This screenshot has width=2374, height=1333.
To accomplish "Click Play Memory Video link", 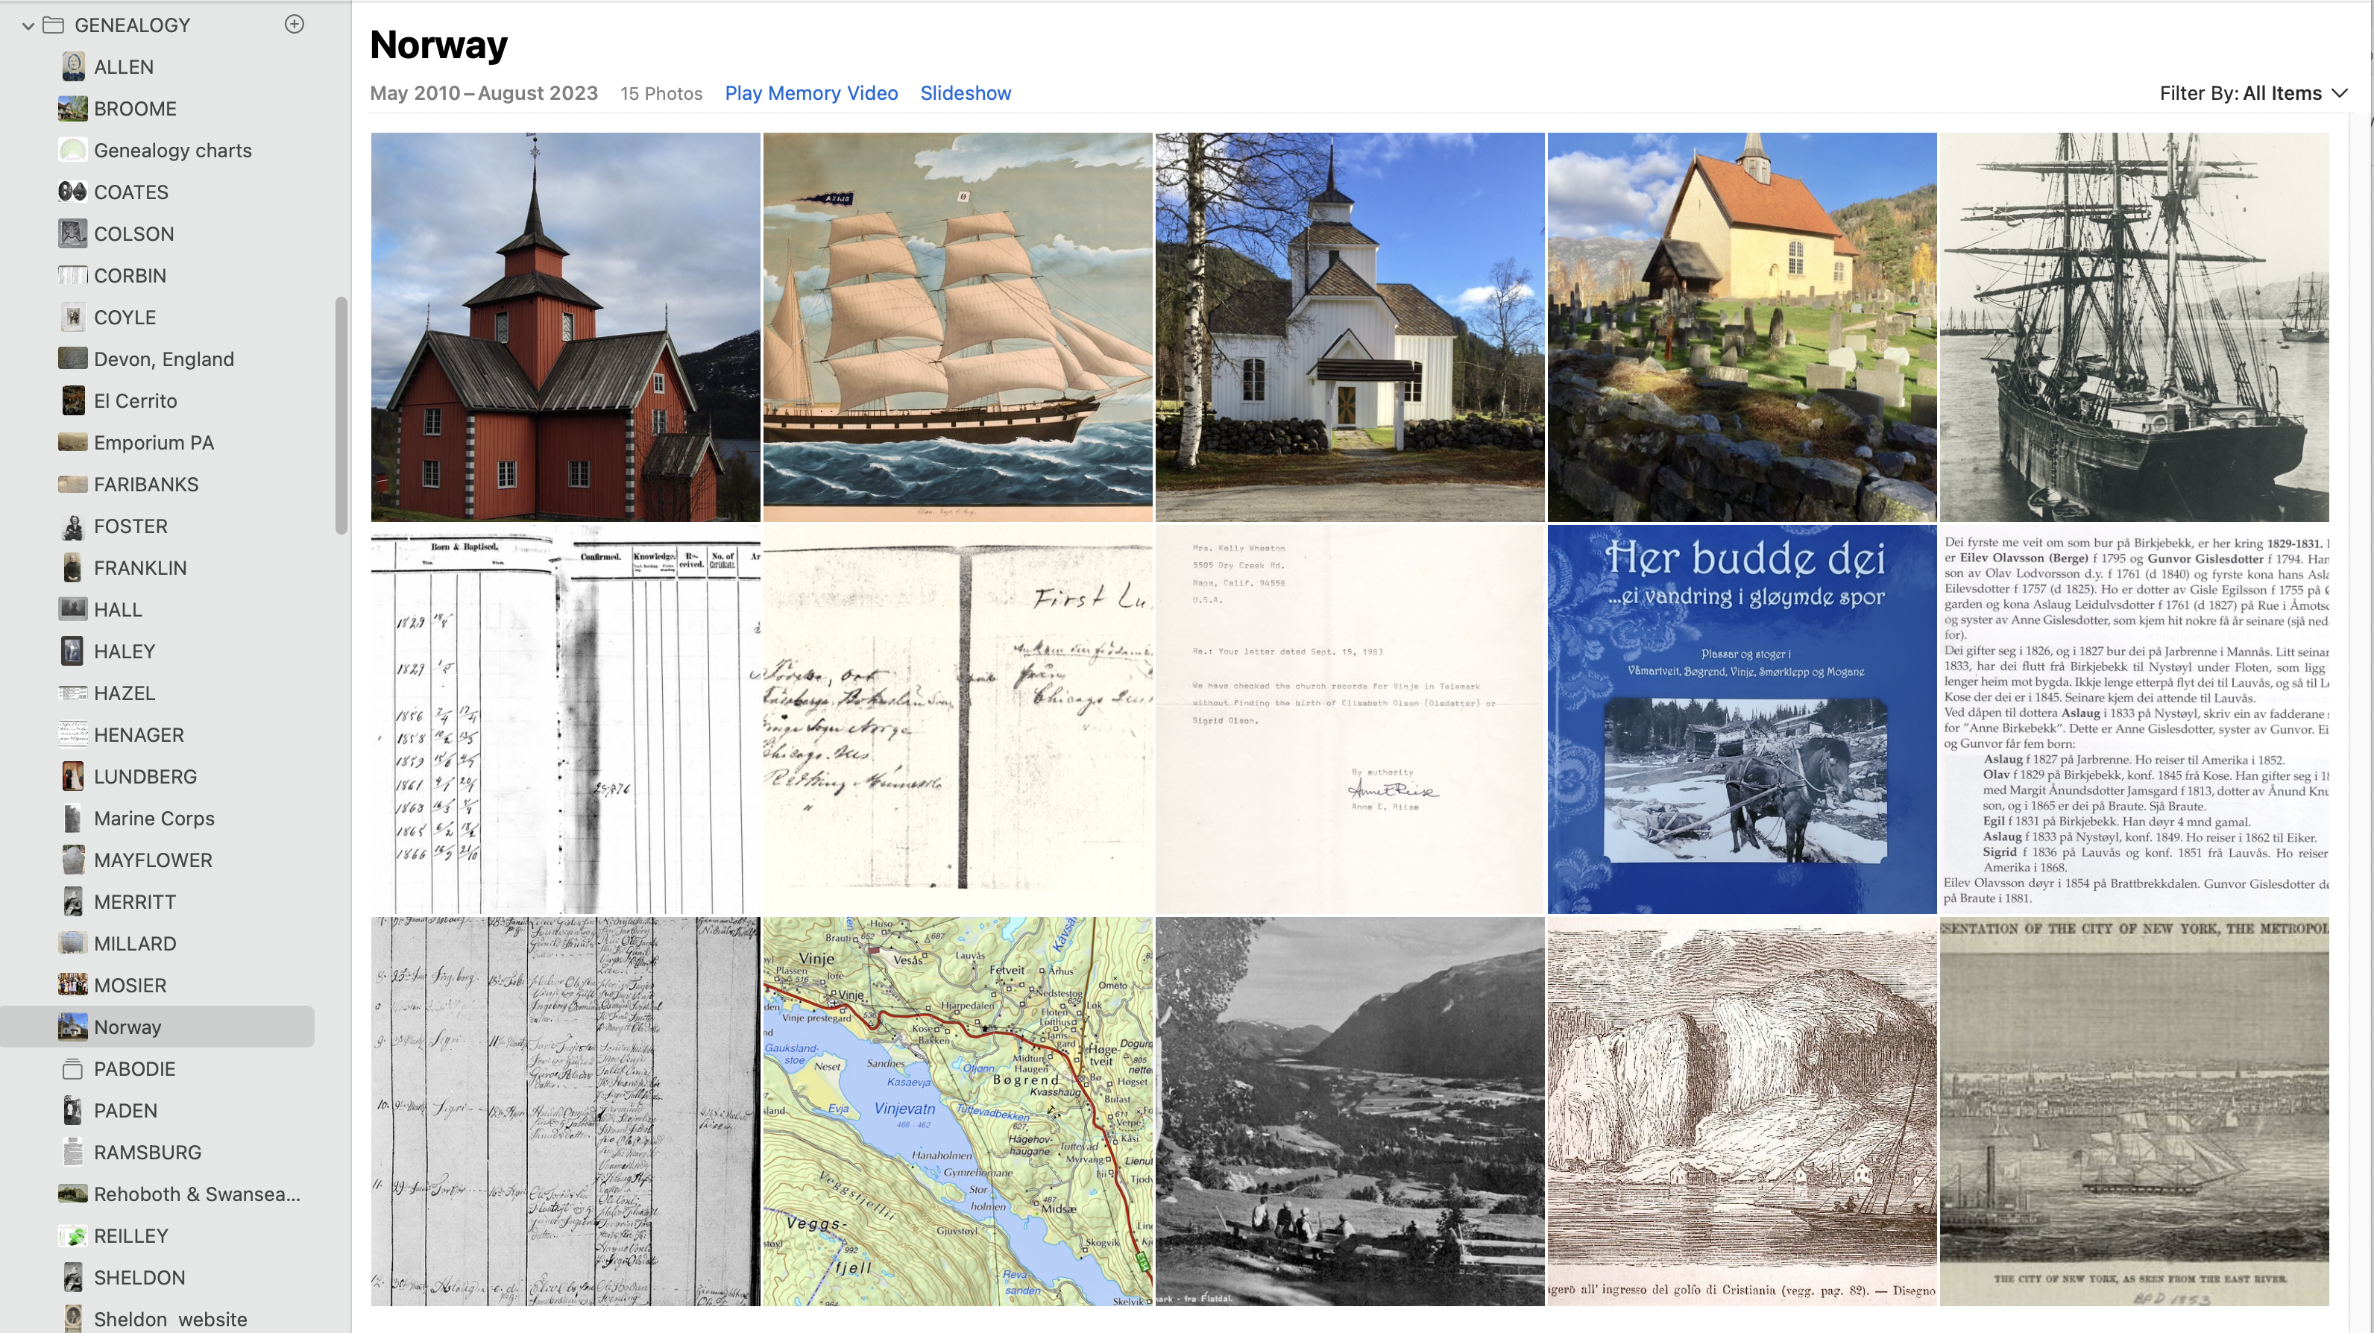I will point(811,93).
